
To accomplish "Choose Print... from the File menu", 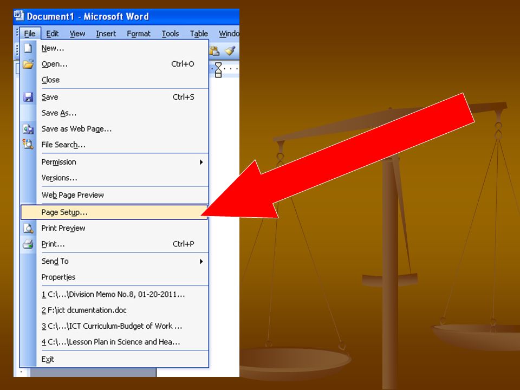I will point(114,244).
